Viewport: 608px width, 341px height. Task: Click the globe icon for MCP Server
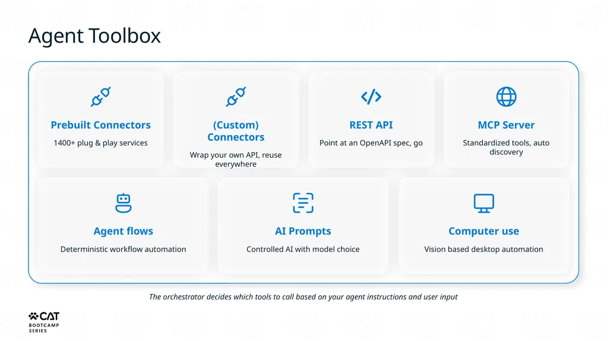point(506,97)
